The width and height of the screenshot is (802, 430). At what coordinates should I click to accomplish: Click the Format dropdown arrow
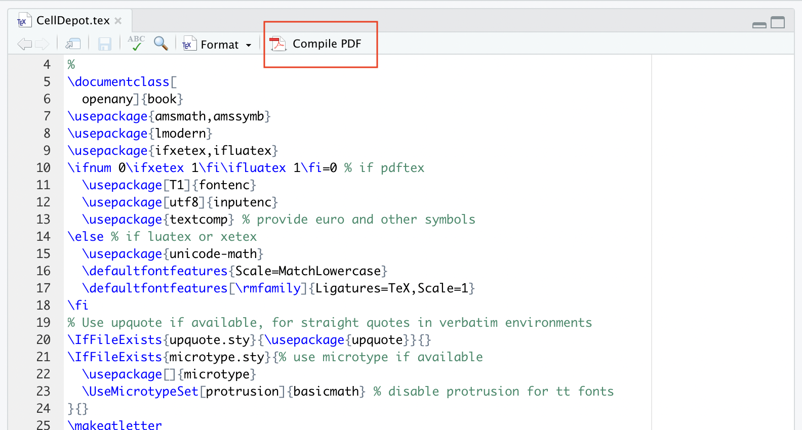tap(249, 45)
